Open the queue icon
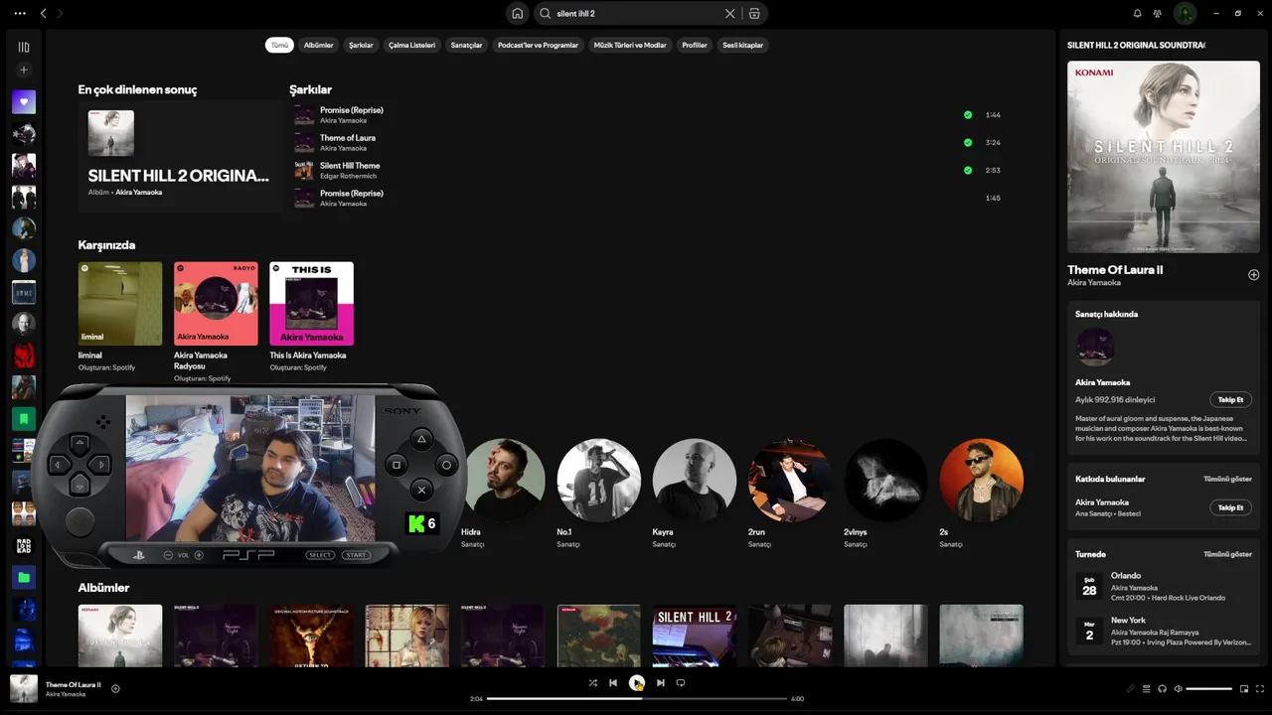The height and width of the screenshot is (715, 1272). [1146, 688]
